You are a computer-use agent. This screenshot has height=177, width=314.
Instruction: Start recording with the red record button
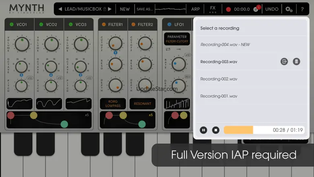tap(228, 9)
